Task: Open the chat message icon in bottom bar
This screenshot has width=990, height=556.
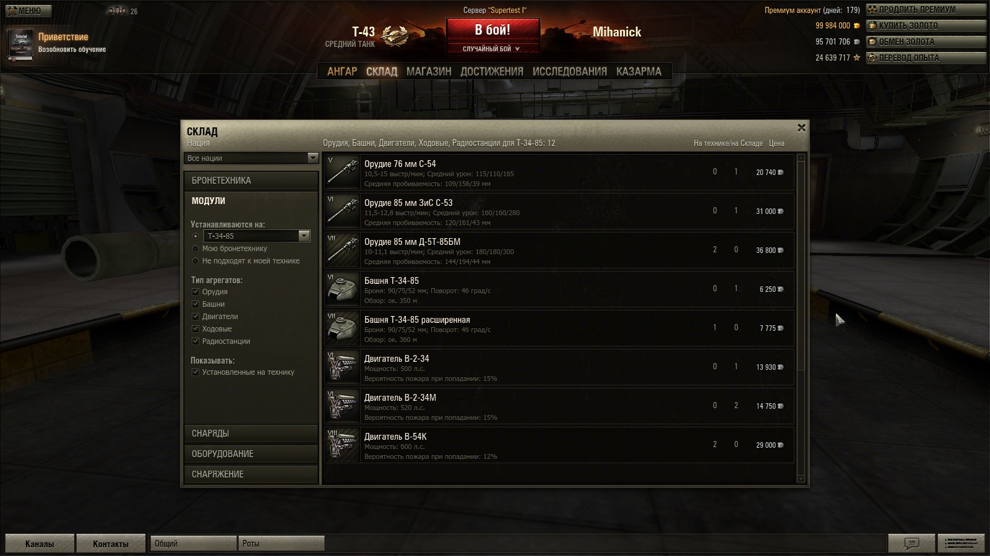Action: 911,543
